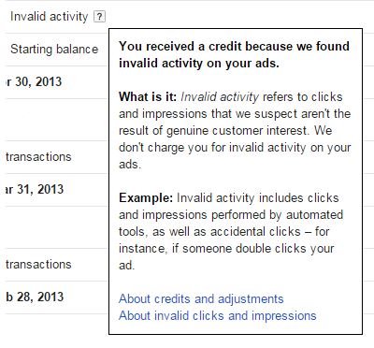Click 'double clicks your ad' phrase
The height and width of the screenshot is (348, 374).
click(x=226, y=256)
